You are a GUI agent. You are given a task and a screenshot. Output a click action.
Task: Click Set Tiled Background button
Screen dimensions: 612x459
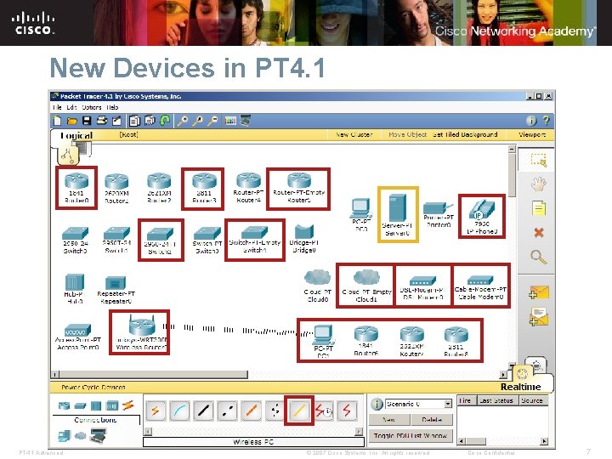[465, 134]
